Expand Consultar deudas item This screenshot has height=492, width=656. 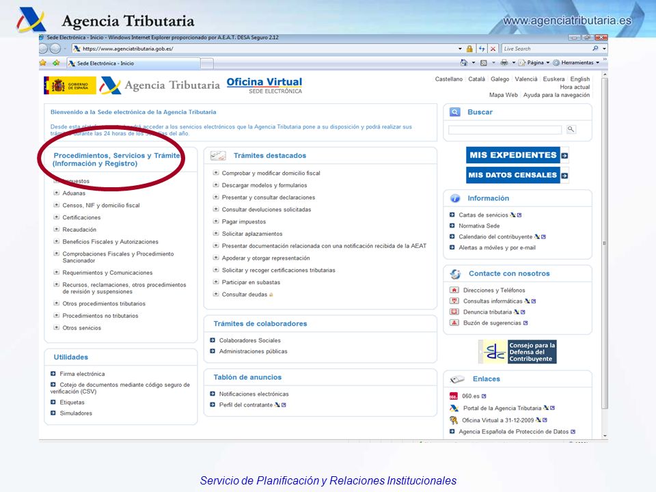[216, 294]
